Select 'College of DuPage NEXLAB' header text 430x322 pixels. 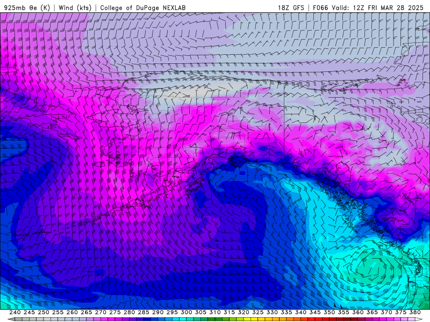[143, 8]
